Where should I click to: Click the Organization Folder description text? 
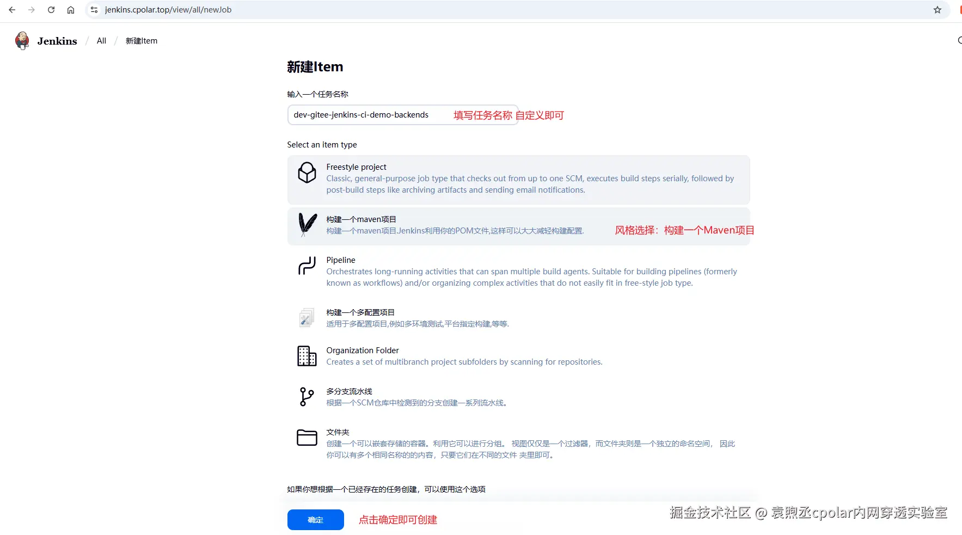pyautogui.click(x=464, y=362)
